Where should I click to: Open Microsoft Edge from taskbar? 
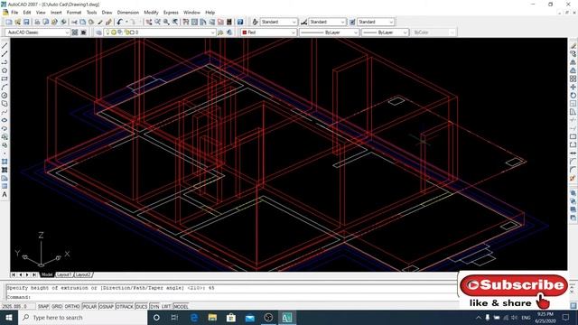point(194,317)
